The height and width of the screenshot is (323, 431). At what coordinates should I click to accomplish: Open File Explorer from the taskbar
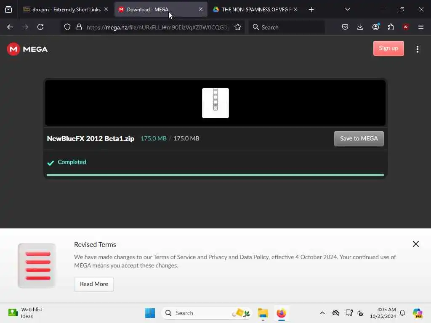263,313
